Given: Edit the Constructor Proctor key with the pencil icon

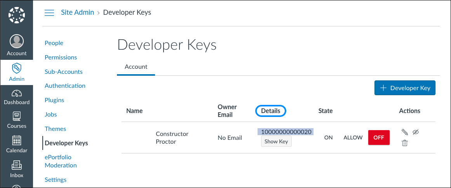Looking at the screenshot, I should [405, 132].
